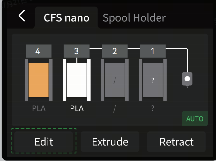Start filament Extrude

tap(110, 142)
